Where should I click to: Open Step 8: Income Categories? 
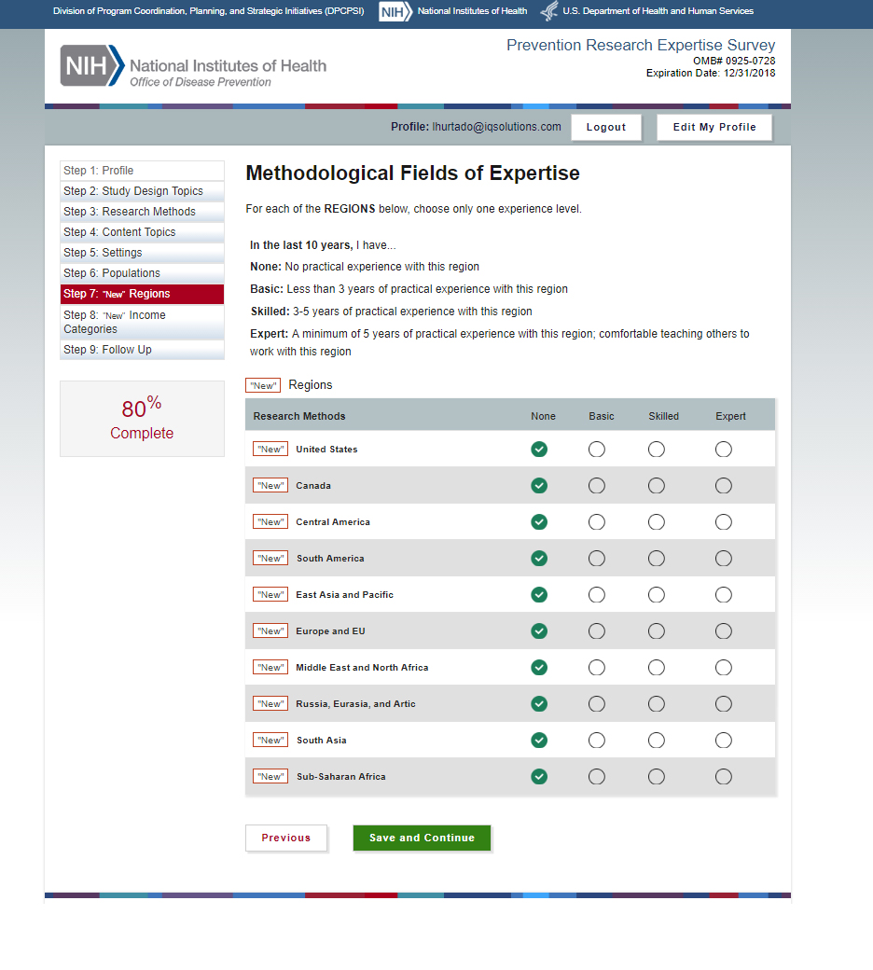[142, 322]
